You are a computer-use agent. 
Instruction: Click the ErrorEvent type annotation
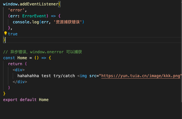pos(34,16)
